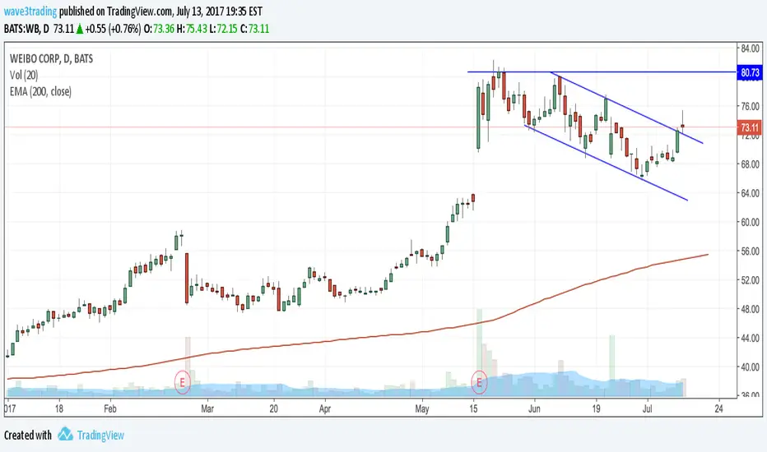Image resolution: width=767 pixels, height=452 pixels.
Task: Click the Created with caption text
Action: pyautogui.click(x=28, y=435)
